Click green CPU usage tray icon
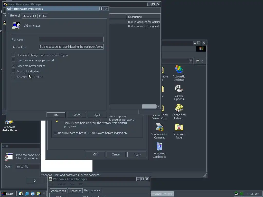263x197 pixels. tap(241, 194)
